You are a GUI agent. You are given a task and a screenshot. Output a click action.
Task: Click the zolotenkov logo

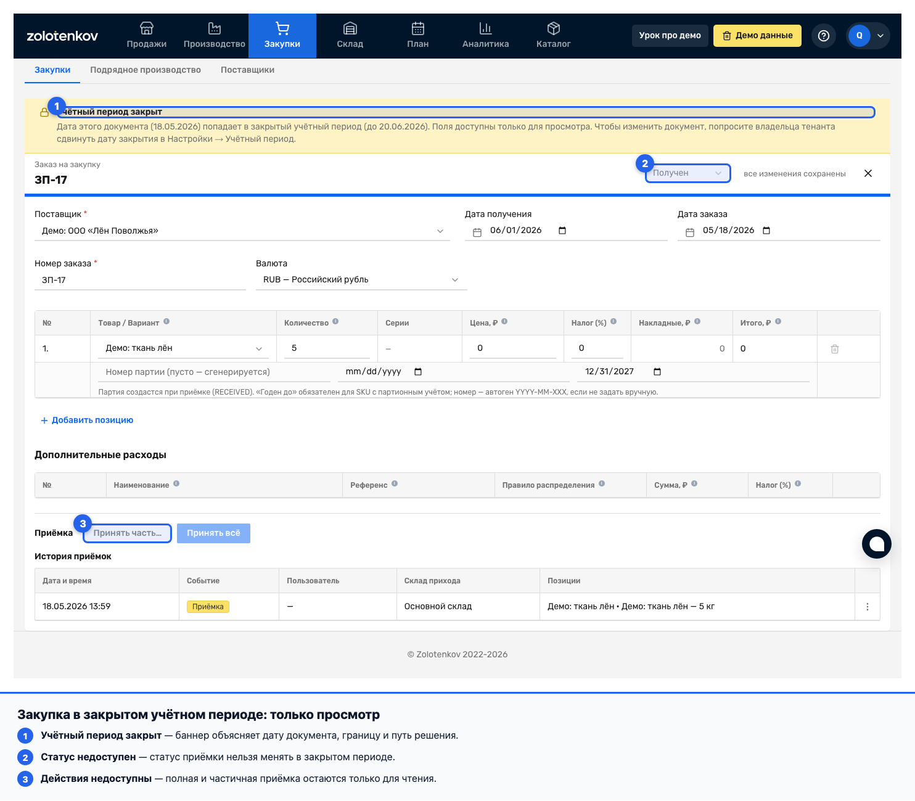[x=62, y=36]
